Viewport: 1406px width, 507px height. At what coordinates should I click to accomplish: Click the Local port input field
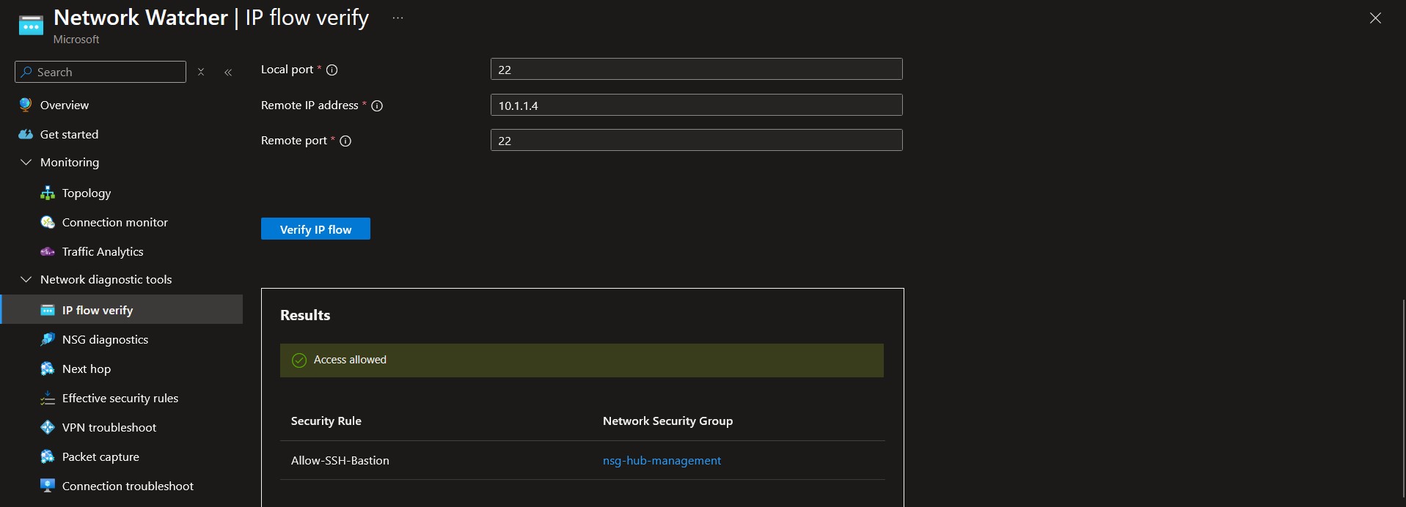[696, 69]
